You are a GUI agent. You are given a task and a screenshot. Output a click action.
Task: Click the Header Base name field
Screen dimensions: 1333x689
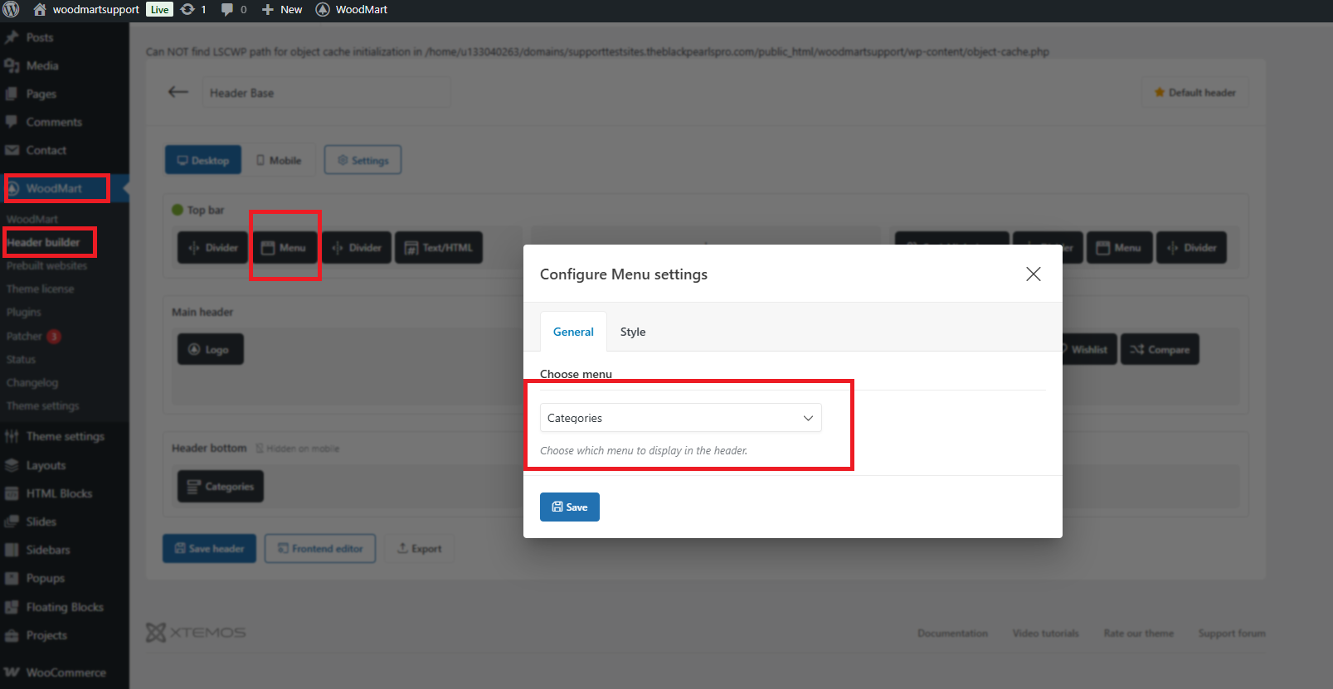(x=327, y=92)
